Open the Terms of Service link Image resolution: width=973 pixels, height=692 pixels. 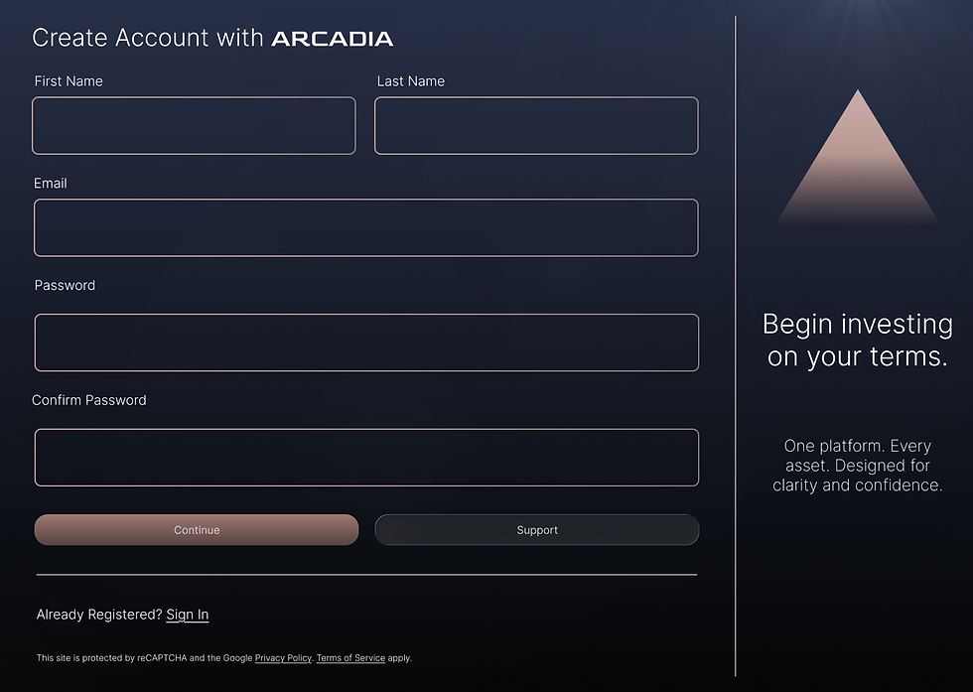349,657
